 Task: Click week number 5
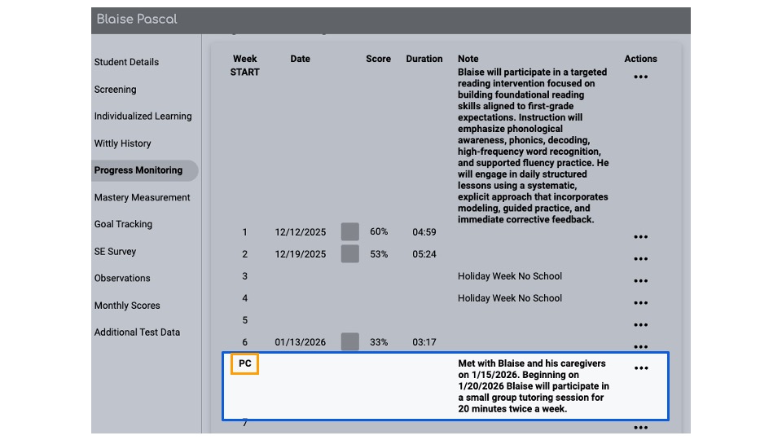pyautogui.click(x=245, y=320)
